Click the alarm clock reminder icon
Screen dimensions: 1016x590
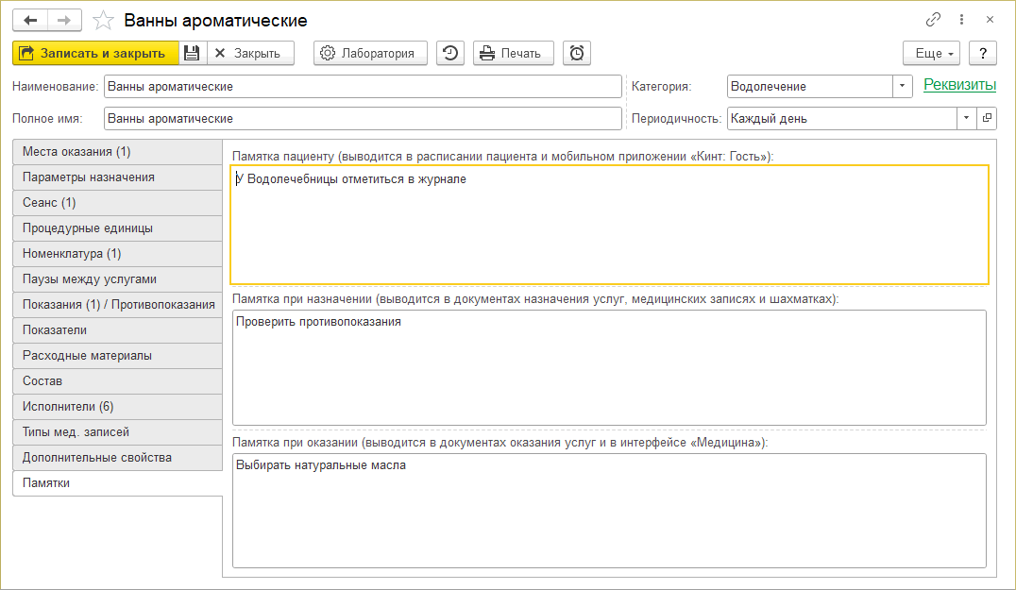click(576, 53)
